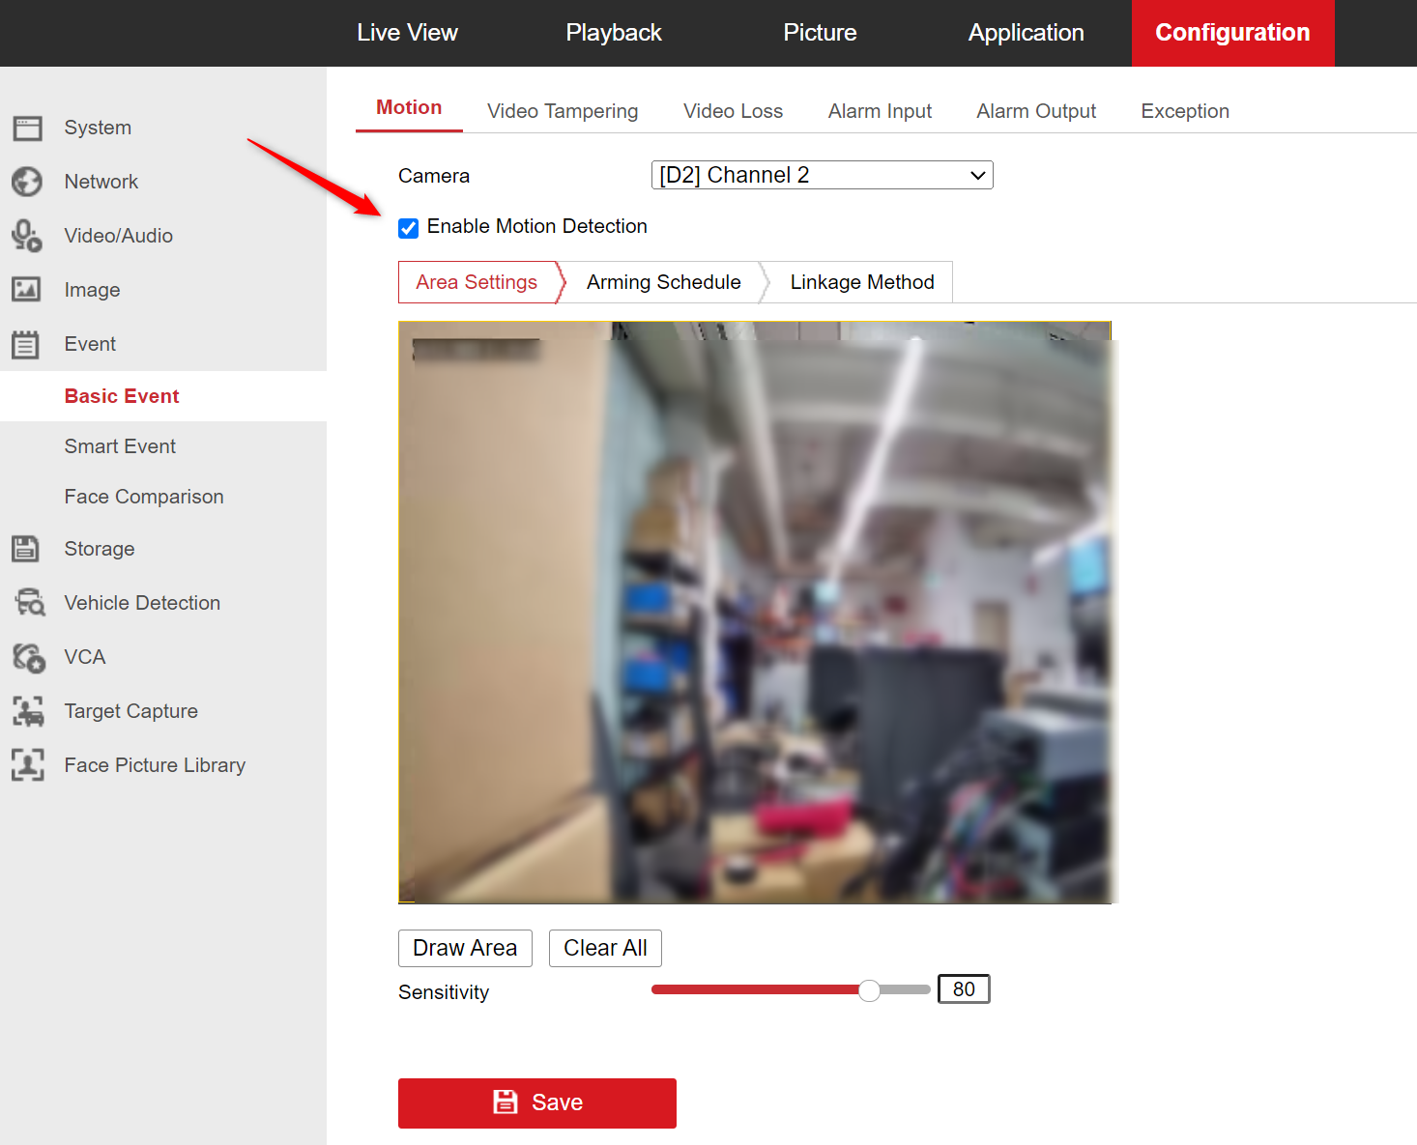The height and width of the screenshot is (1145, 1417).
Task: Click the Clear All button
Action: click(605, 948)
